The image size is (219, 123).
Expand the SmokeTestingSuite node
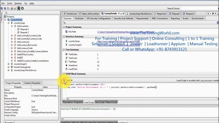[x=9, y=67]
